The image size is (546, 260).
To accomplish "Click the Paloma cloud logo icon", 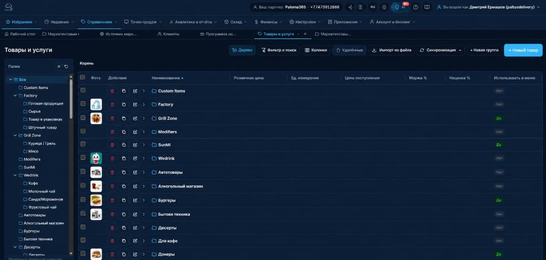I will (9, 7).
